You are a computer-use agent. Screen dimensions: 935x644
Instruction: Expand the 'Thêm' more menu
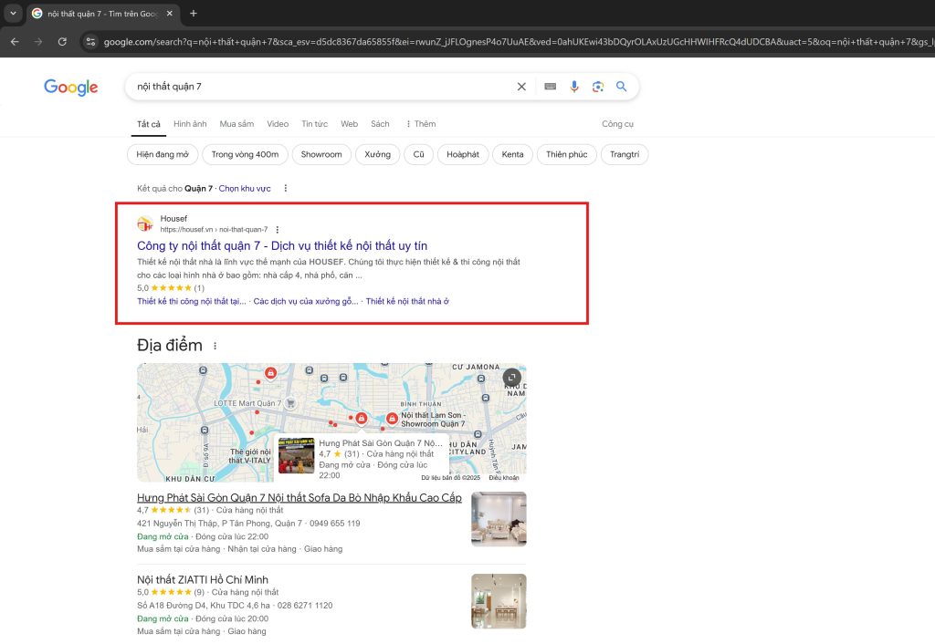point(421,124)
